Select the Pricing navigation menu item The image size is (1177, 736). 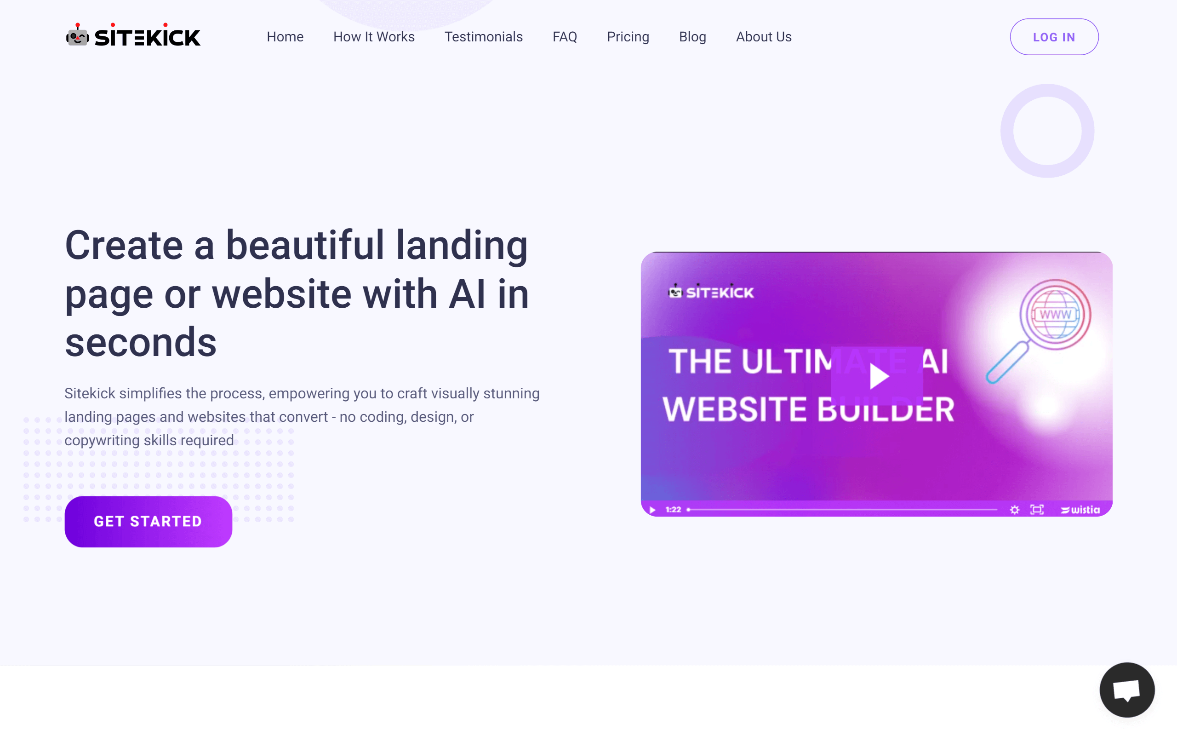(628, 36)
